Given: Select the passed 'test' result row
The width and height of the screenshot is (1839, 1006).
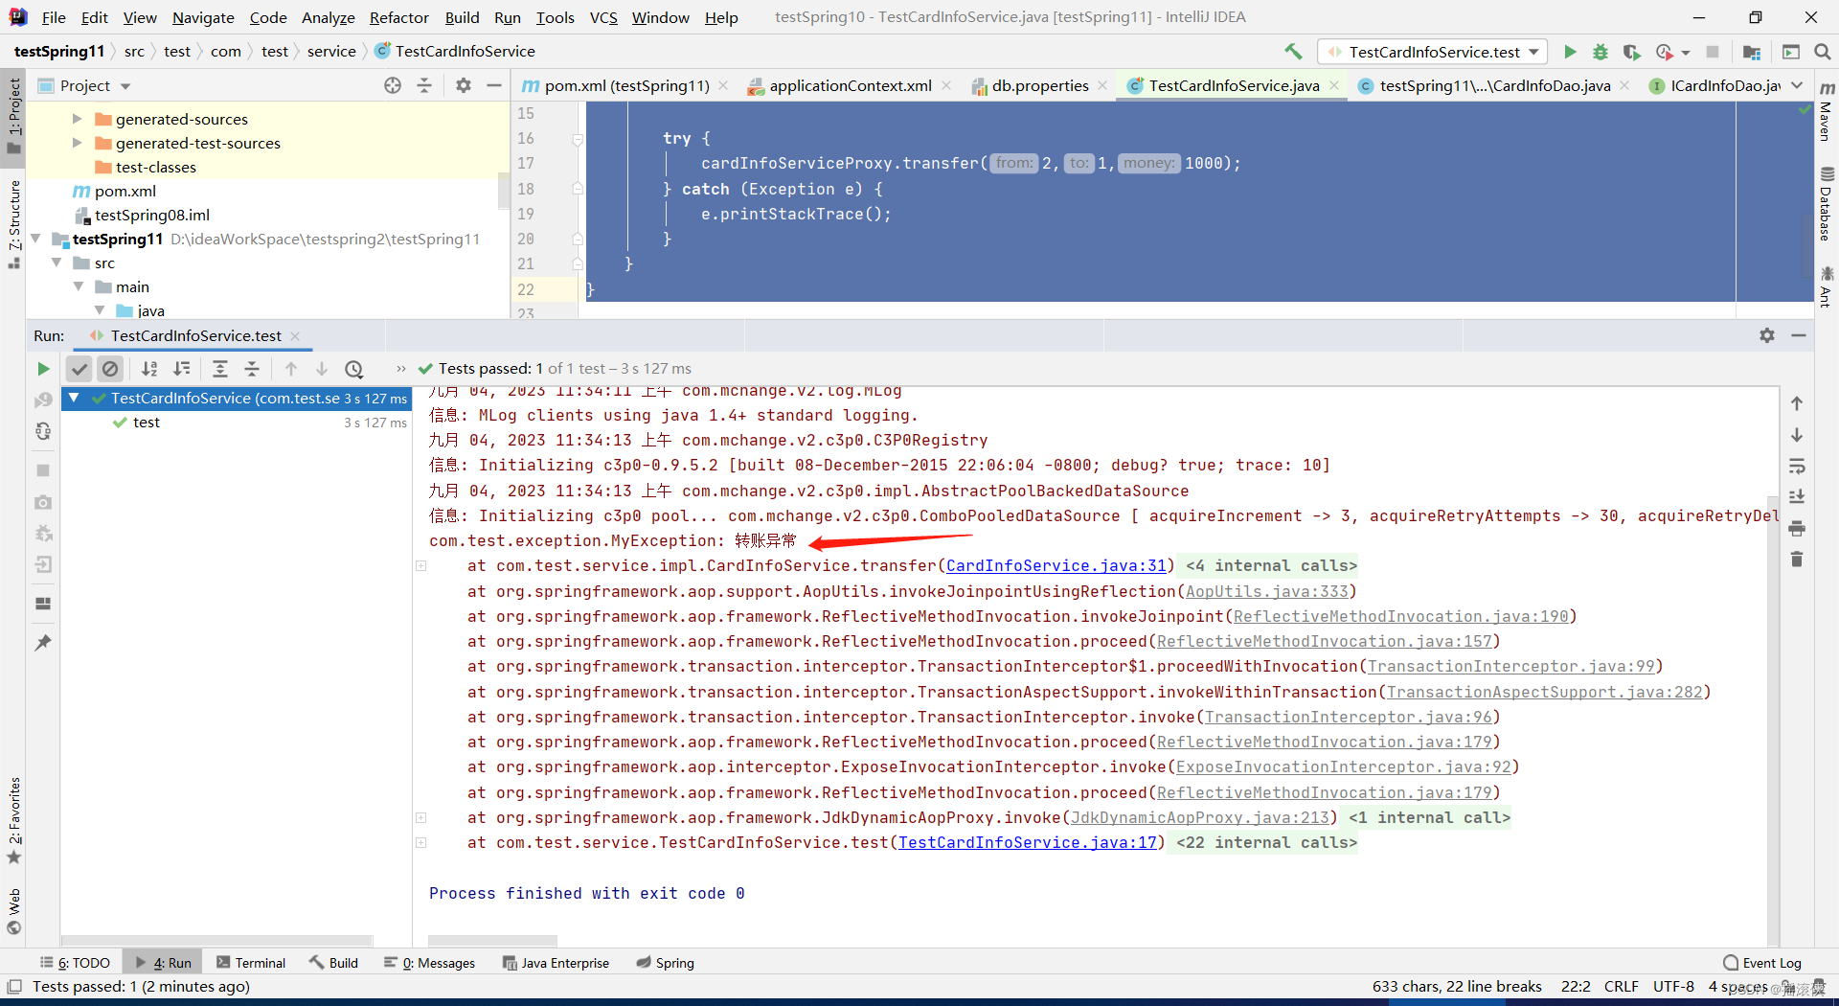Looking at the screenshot, I should pos(237,423).
